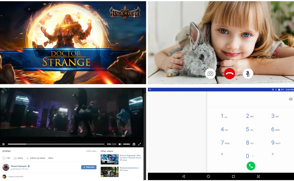
Task: Mute the microphone in the video call
Action: coord(248,73)
